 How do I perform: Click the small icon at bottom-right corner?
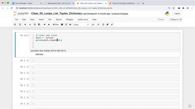[190, 106]
